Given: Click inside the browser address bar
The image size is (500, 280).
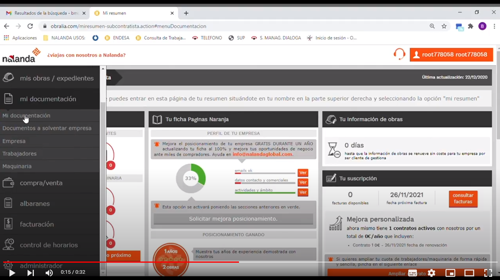Looking at the screenshot, I should pos(157,26).
